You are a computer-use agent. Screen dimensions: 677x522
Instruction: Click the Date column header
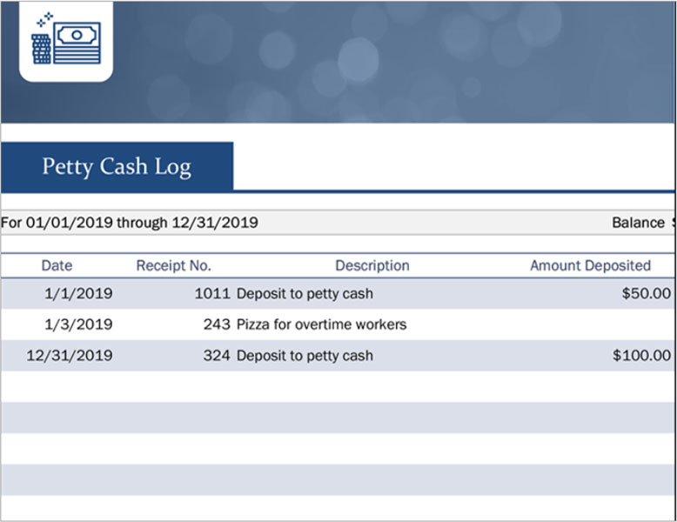click(x=57, y=265)
